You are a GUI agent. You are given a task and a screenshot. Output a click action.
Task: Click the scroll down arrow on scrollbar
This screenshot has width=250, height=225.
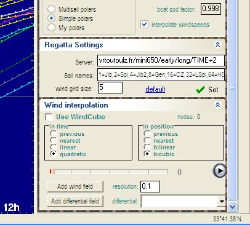(232, 207)
